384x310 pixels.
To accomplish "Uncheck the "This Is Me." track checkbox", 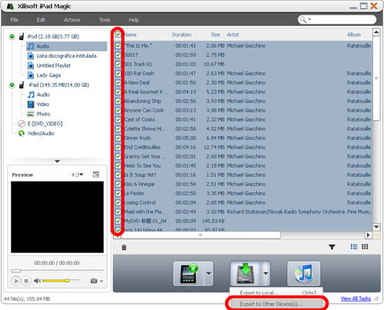I will click(118, 45).
